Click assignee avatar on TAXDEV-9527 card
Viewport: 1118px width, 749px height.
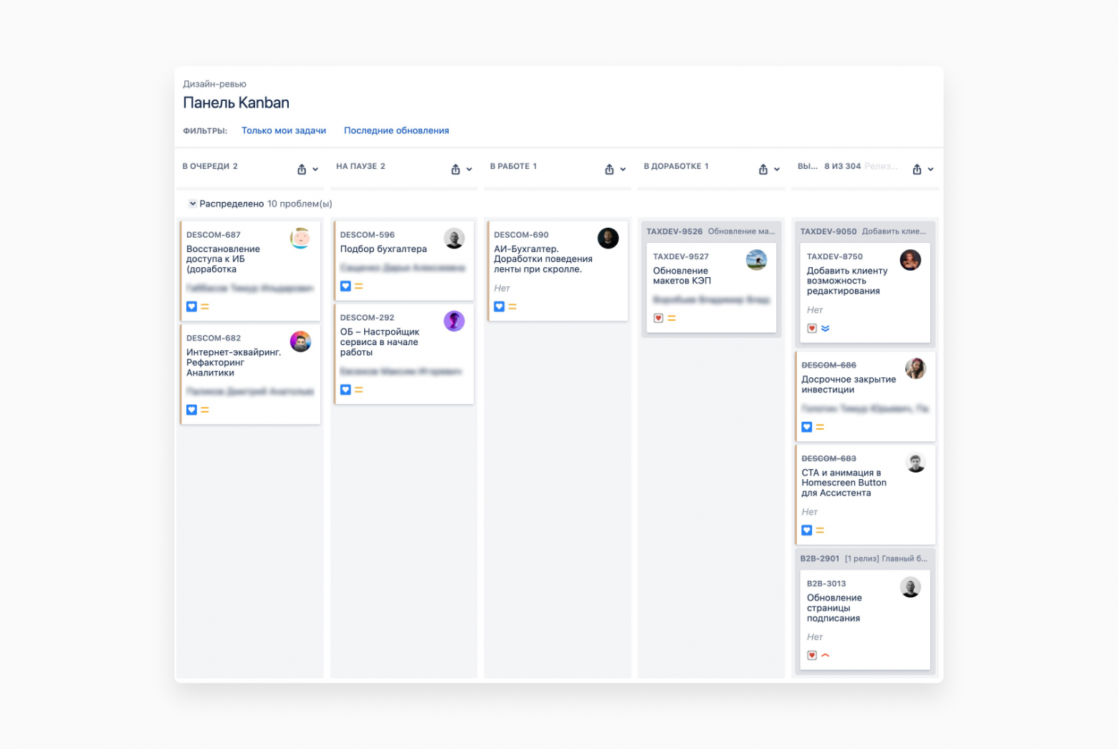pos(756,260)
